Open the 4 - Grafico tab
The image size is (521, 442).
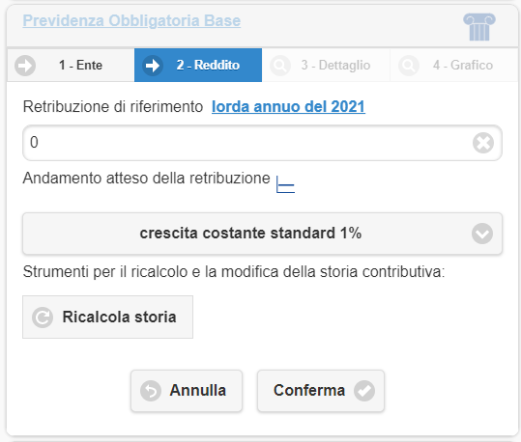pyautogui.click(x=453, y=65)
